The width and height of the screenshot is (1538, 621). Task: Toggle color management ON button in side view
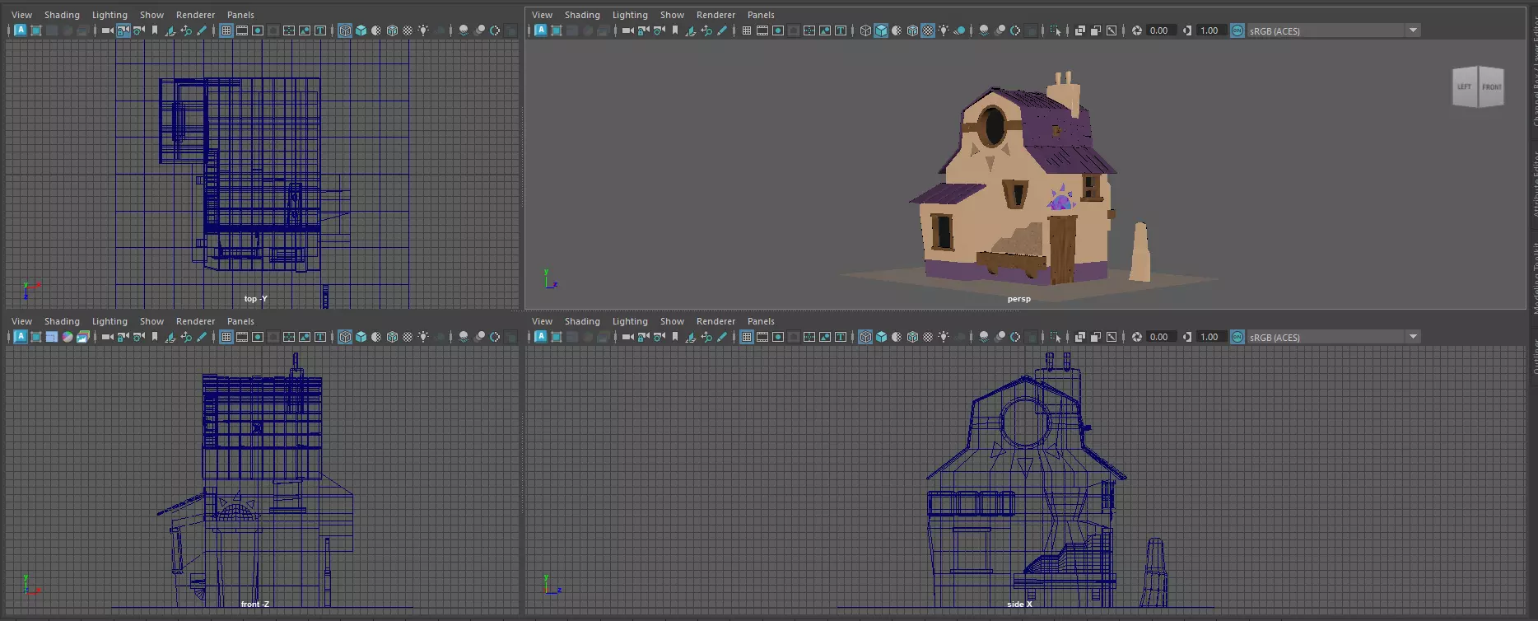[1237, 337]
